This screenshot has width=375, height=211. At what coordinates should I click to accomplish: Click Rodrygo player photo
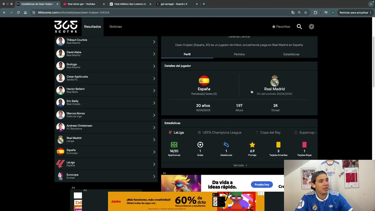pos(61,66)
